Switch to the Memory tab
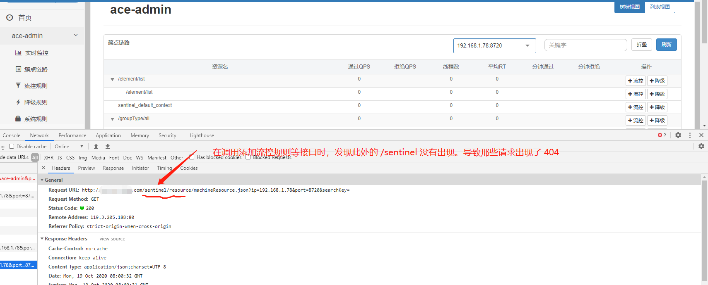708x285 pixels. coord(140,135)
